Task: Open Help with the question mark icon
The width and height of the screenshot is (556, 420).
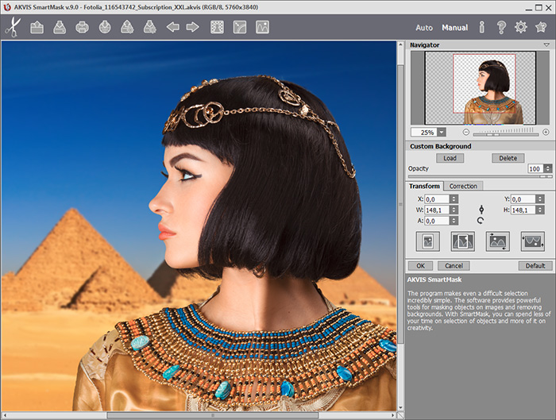Action: point(501,27)
